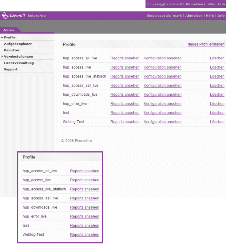This screenshot has width=226, height=244.
Task: Open Hilfe in the Sawmill header bar
Action: coord(210,16)
